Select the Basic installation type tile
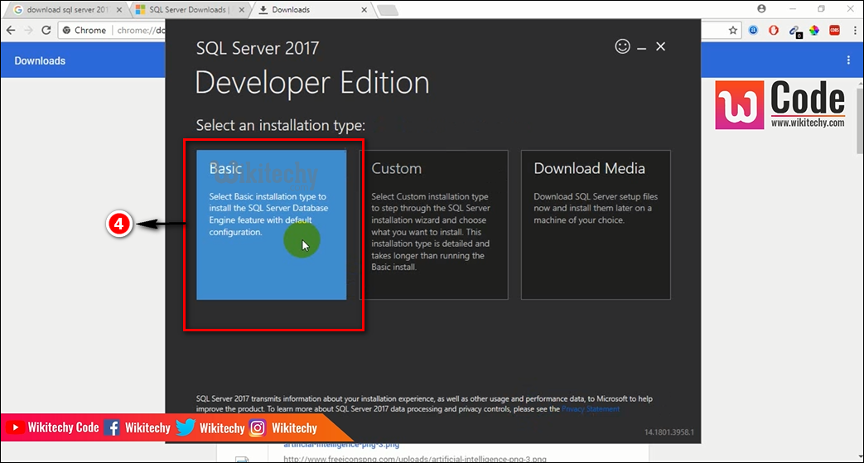Image resolution: width=864 pixels, height=463 pixels. [271, 224]
